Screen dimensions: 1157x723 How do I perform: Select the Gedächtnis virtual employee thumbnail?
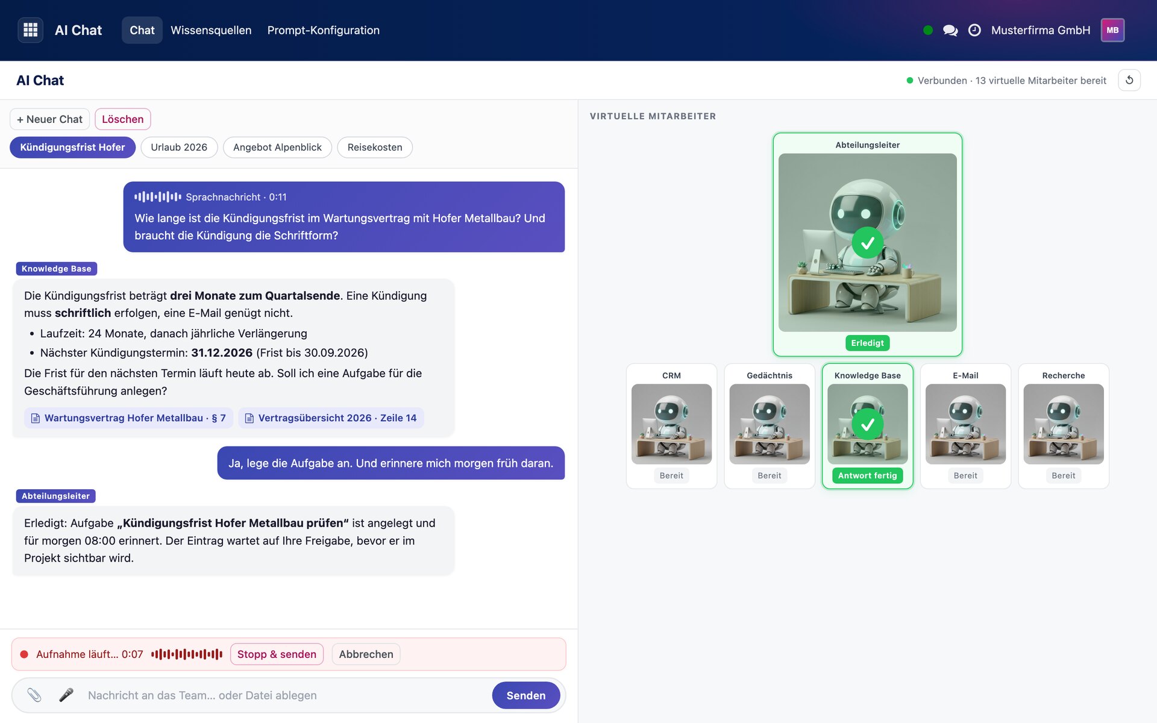coord(770,424)
